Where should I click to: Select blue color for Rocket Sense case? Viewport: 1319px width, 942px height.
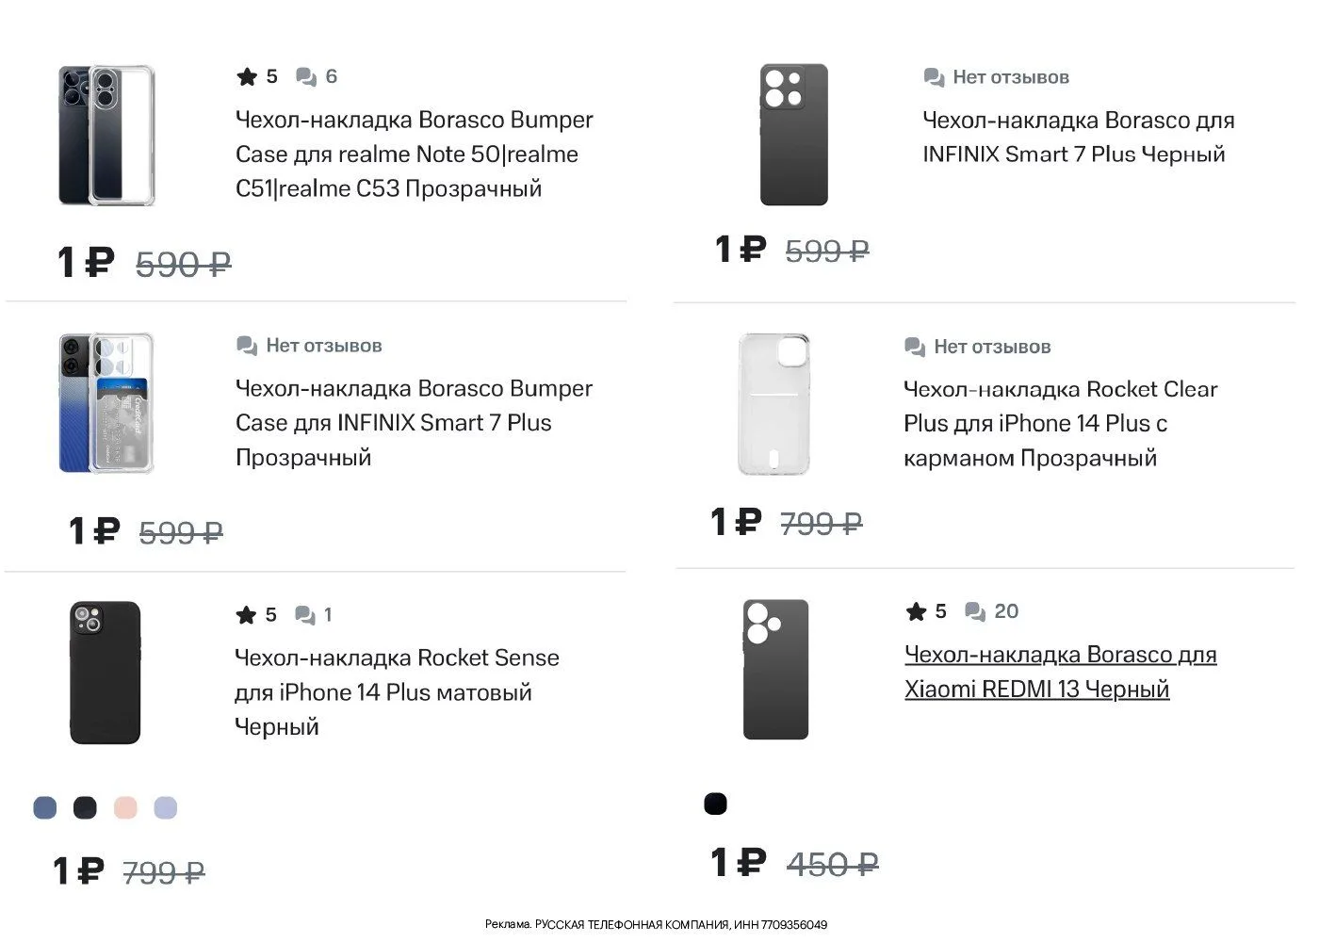pyautogui.click(x=45, y=808)
